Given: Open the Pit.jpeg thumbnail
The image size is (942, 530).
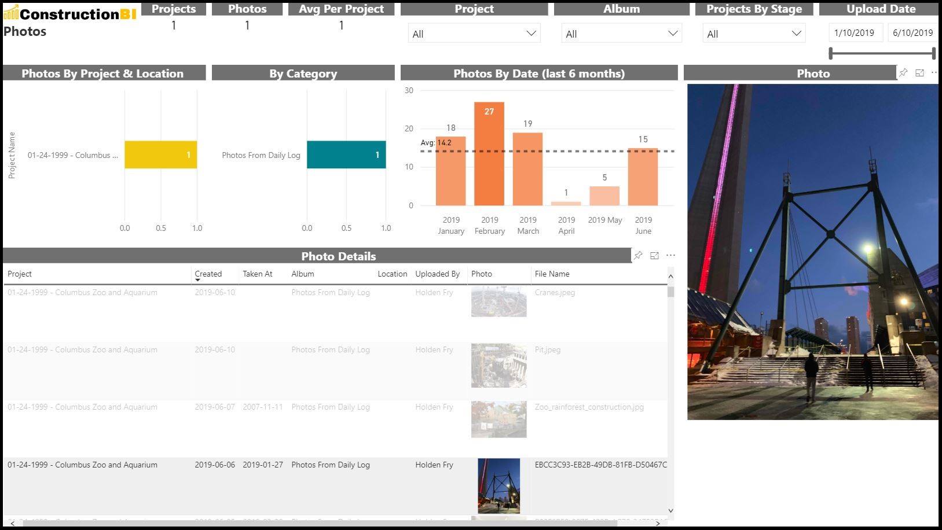Looking at the screenshot, I should click(499, 366).
